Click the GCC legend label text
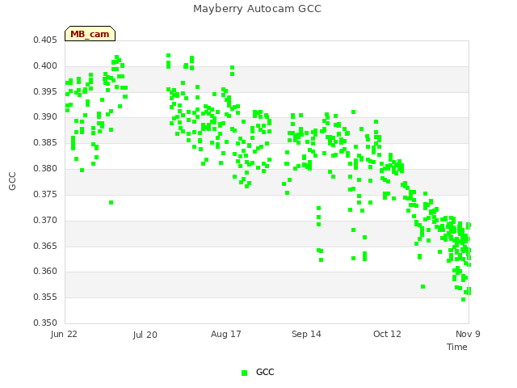 (265, 372)
